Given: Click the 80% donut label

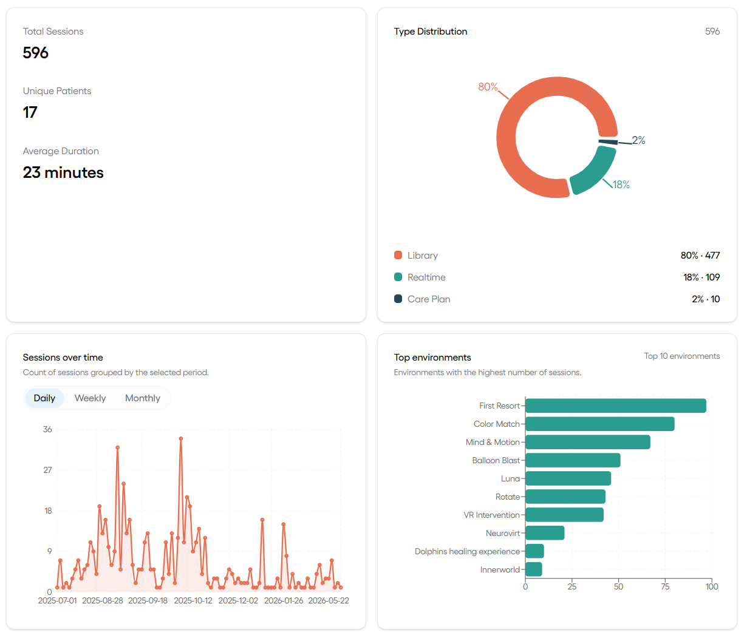Looking at the screenshot, I should tap(488, 87).
